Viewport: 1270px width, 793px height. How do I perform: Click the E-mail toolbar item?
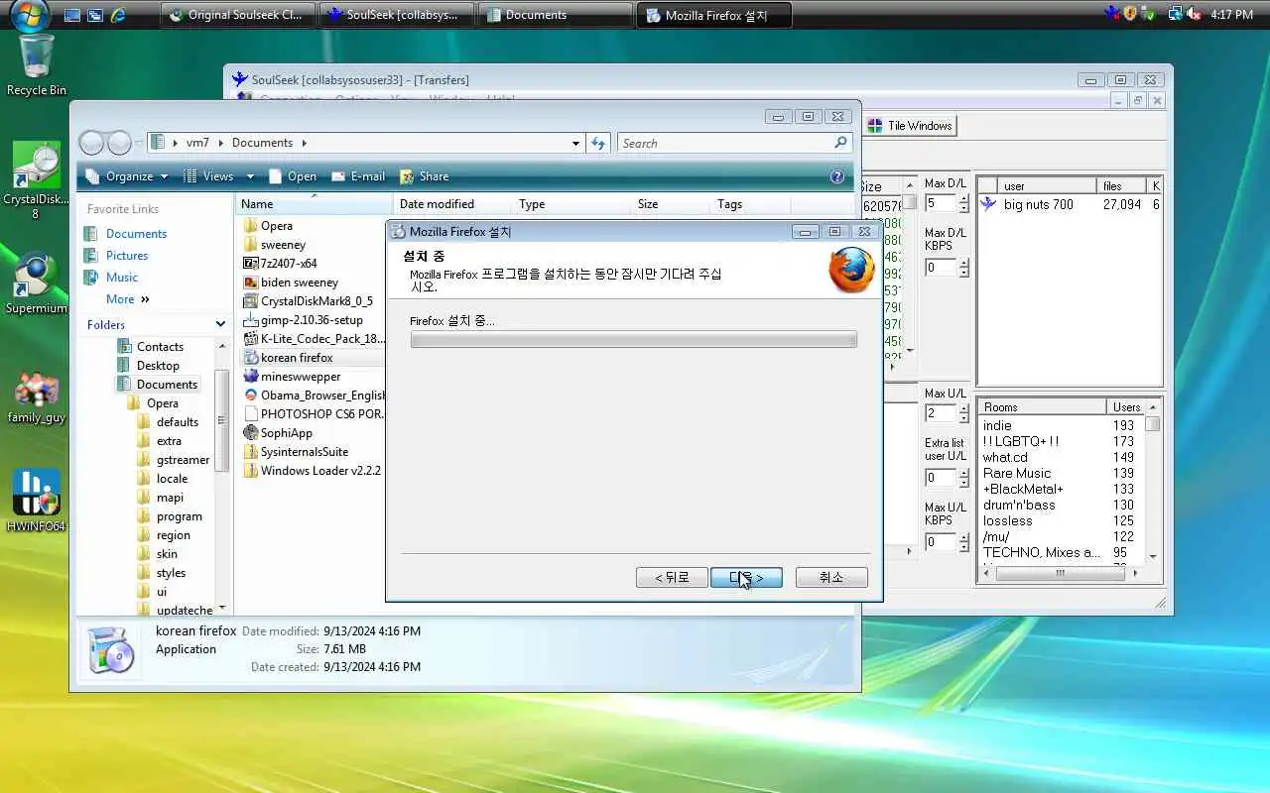pos(357,176)
